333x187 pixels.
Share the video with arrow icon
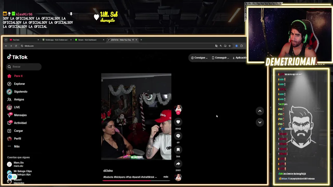(x=178, y=164)
